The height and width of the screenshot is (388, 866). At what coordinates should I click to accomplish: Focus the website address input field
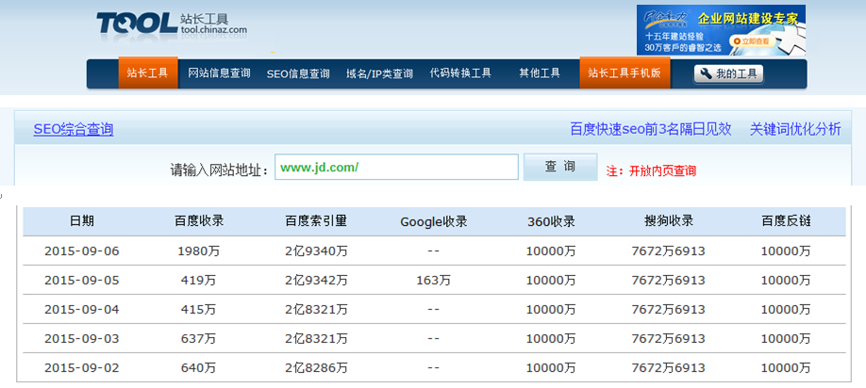[396, 167]
